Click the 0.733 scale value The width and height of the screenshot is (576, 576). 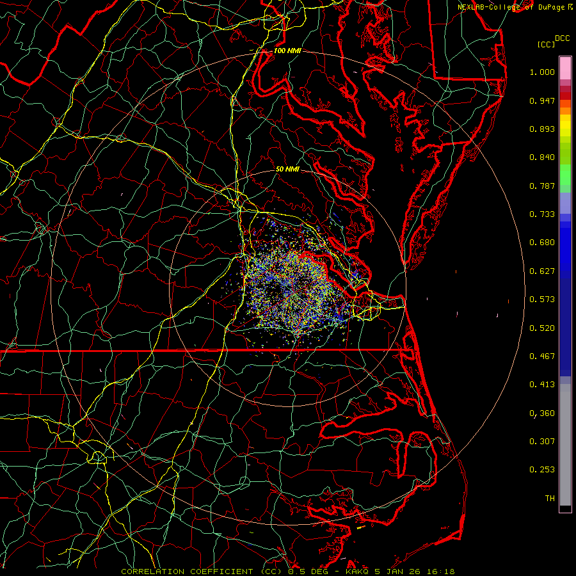(542, 214)
